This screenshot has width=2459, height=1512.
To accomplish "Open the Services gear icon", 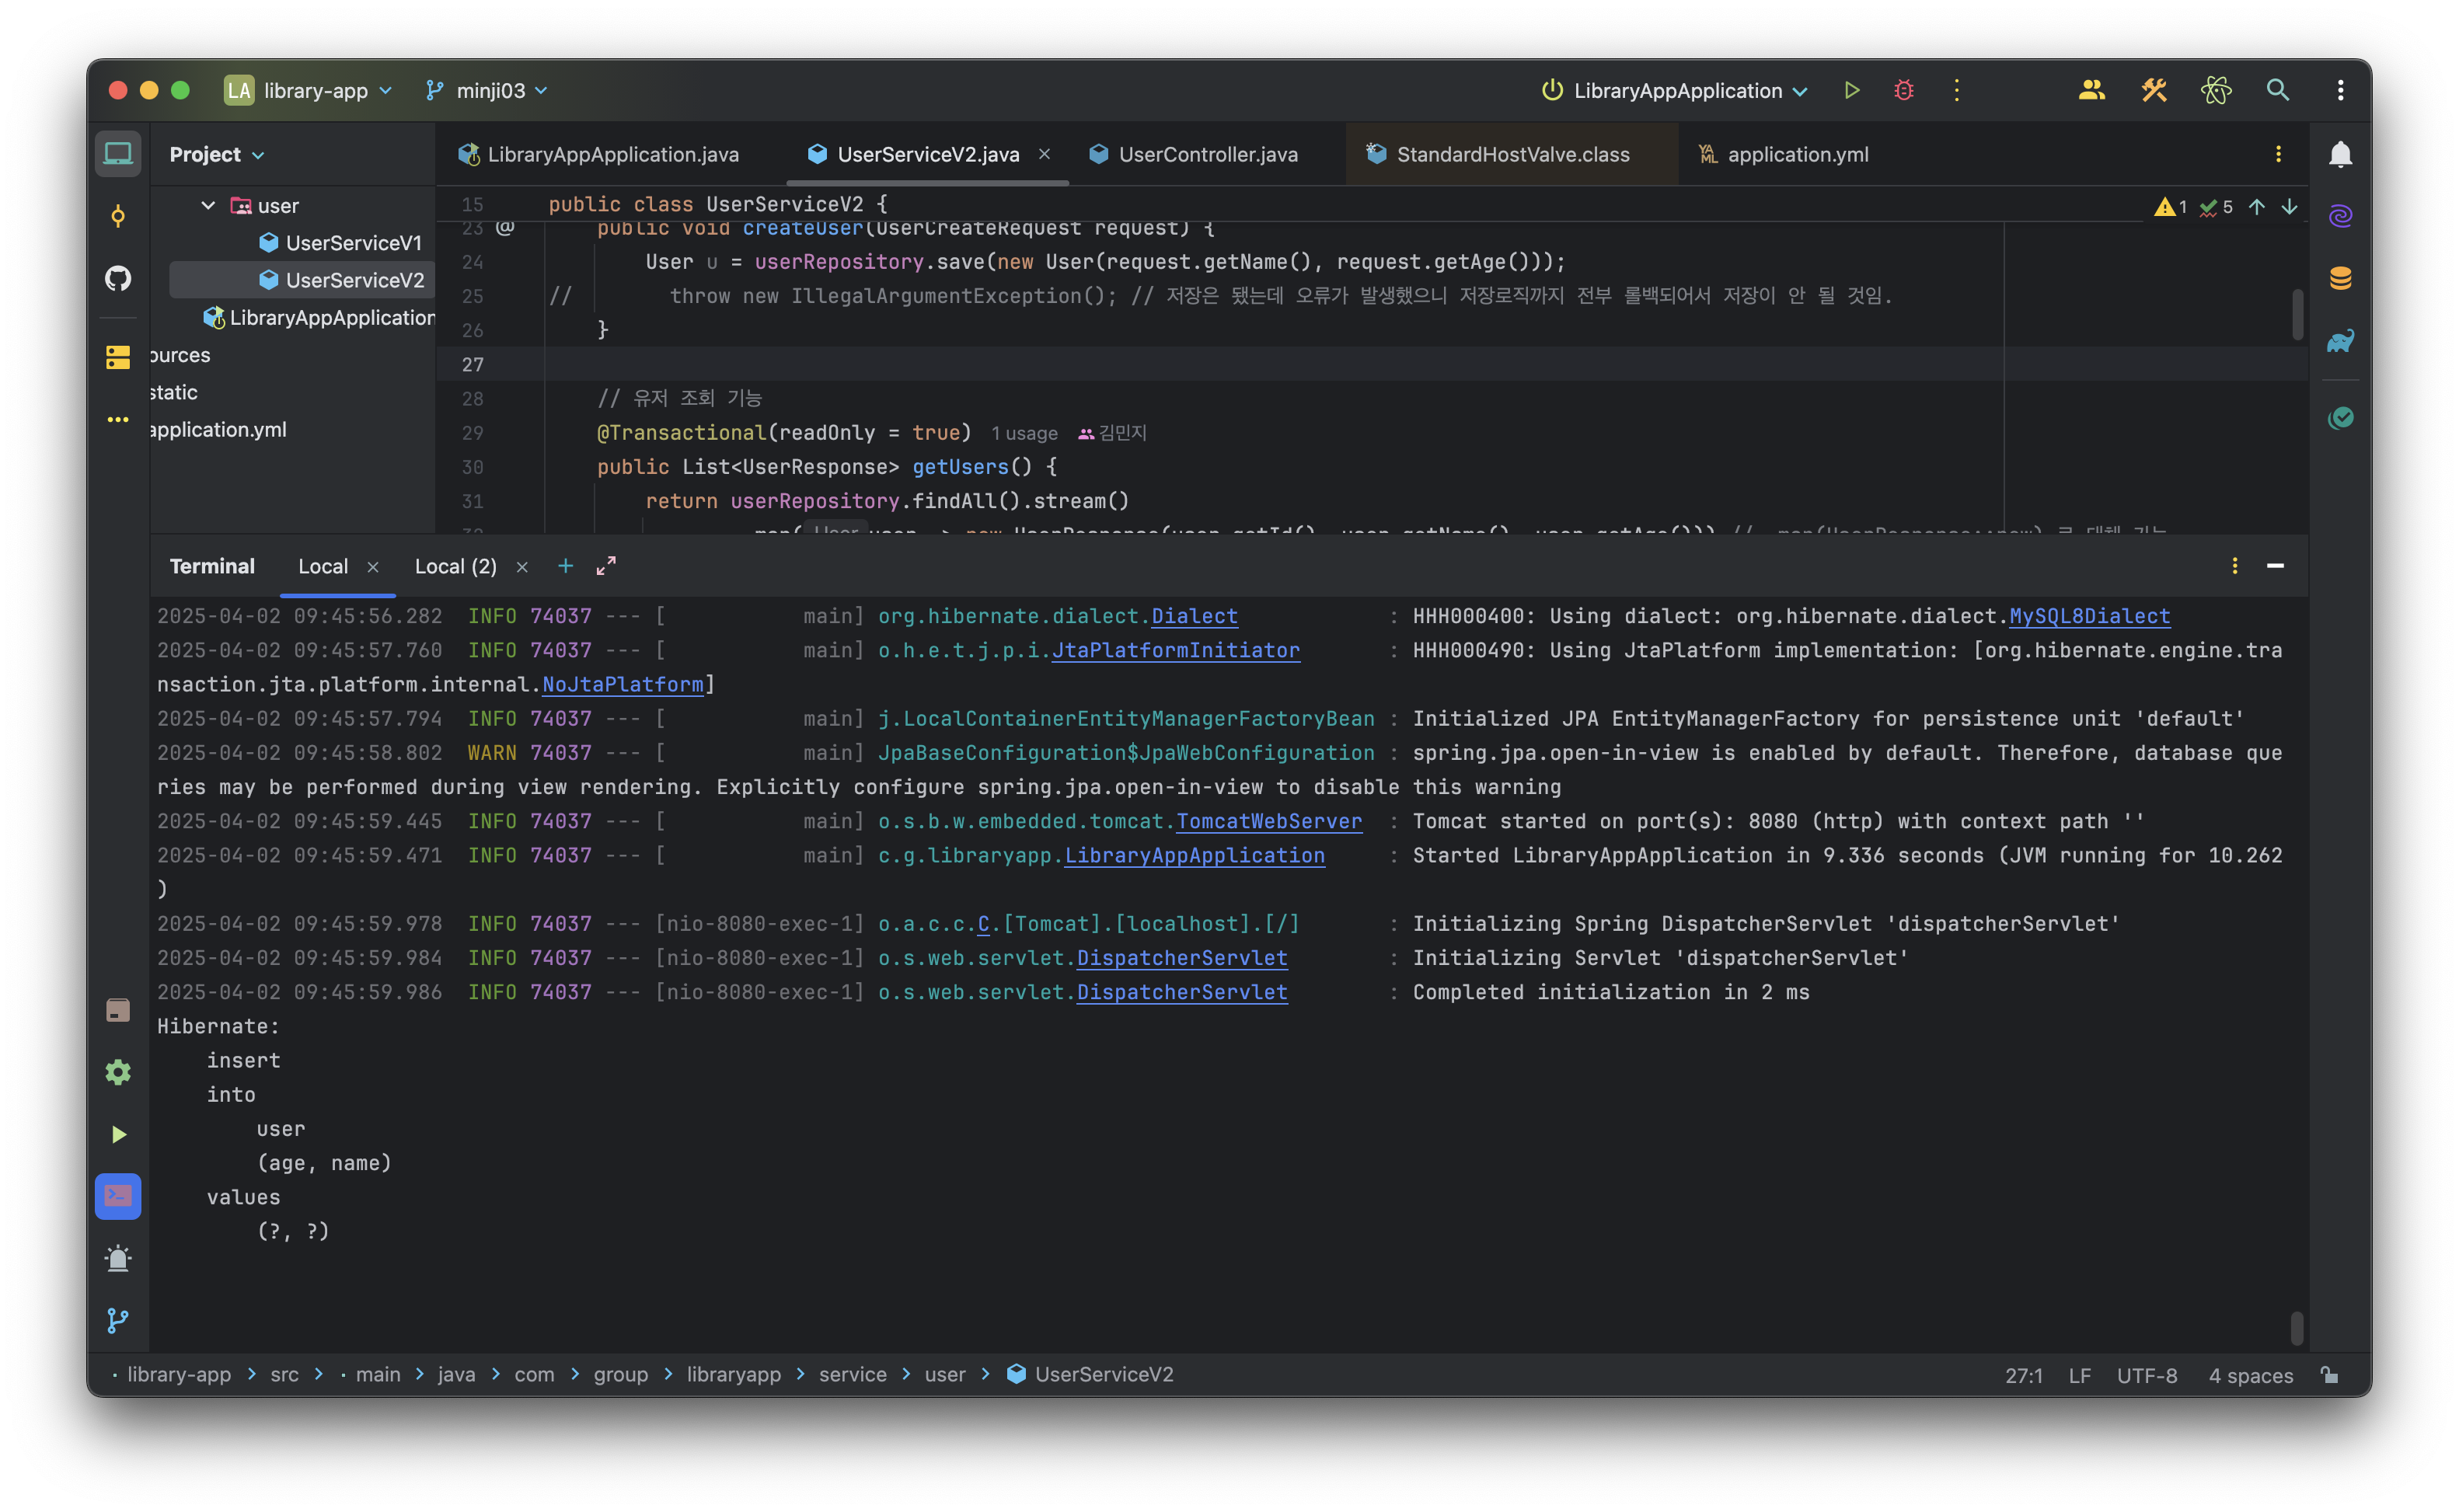I will click(118, 1072).
